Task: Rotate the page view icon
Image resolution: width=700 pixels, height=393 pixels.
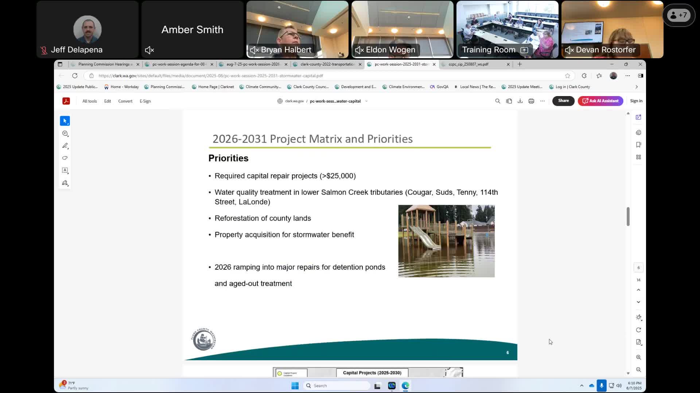Action: pyautogui.click(x=638, y=330)
